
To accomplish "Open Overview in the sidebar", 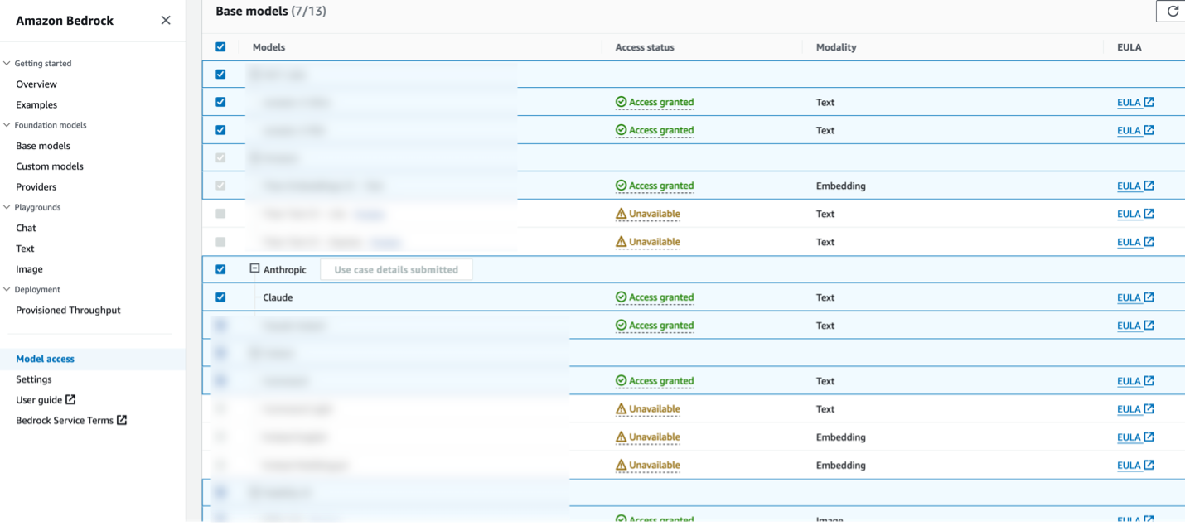I will pos(36,84).
